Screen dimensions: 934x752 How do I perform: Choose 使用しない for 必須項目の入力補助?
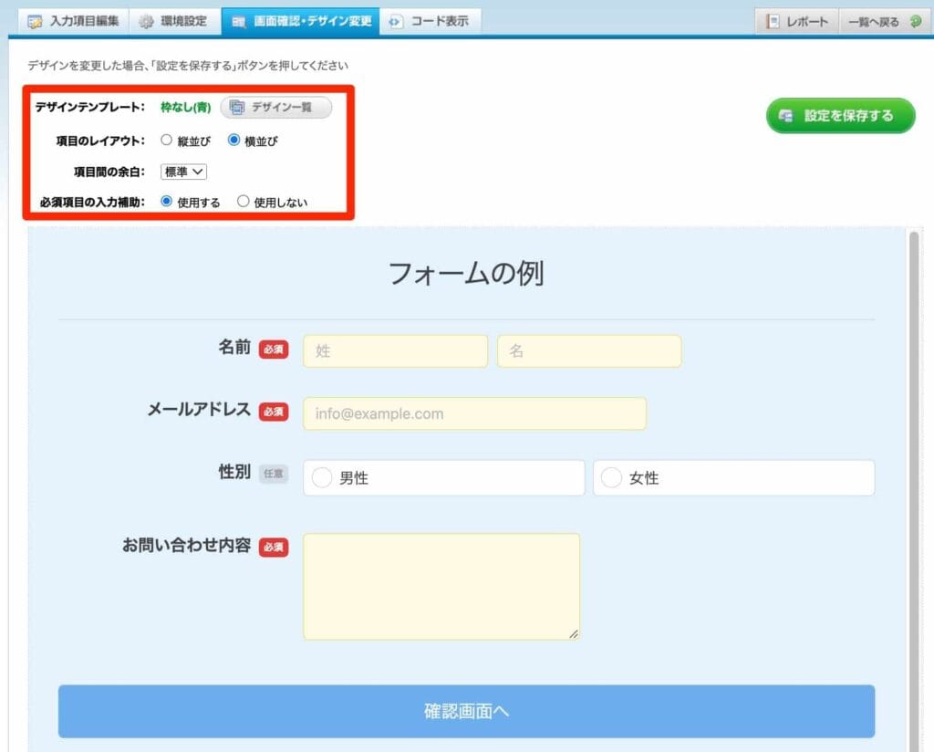coord(244,202)
